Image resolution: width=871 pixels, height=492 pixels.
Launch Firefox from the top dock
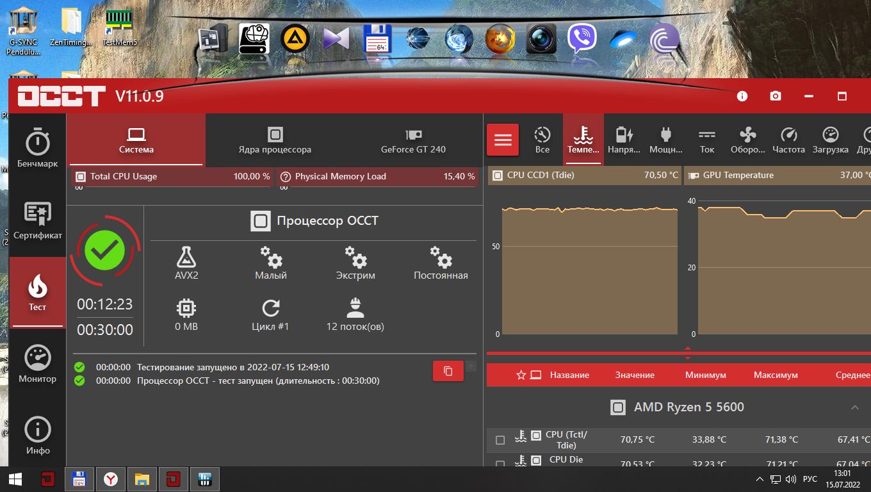pos(500,39)
